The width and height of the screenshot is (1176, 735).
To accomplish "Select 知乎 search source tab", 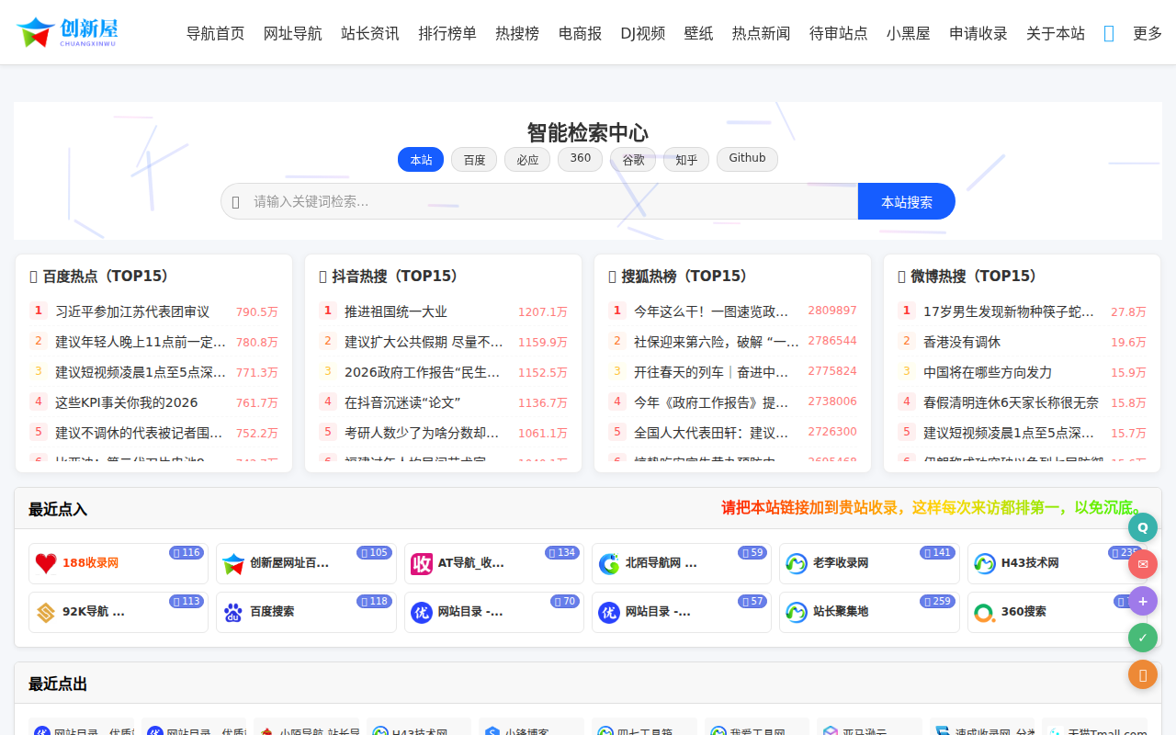I will pos(685,159).
